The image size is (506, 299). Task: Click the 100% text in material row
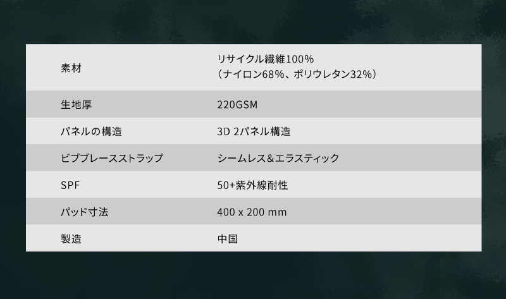[300, 59]
